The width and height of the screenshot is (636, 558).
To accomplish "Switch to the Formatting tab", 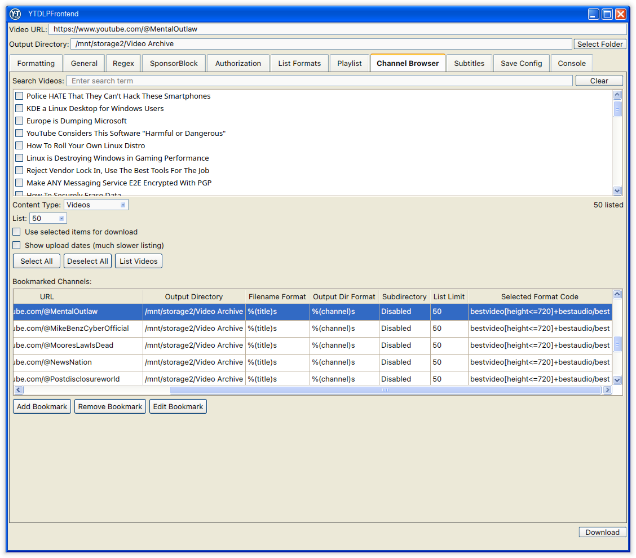I will 36,63.
